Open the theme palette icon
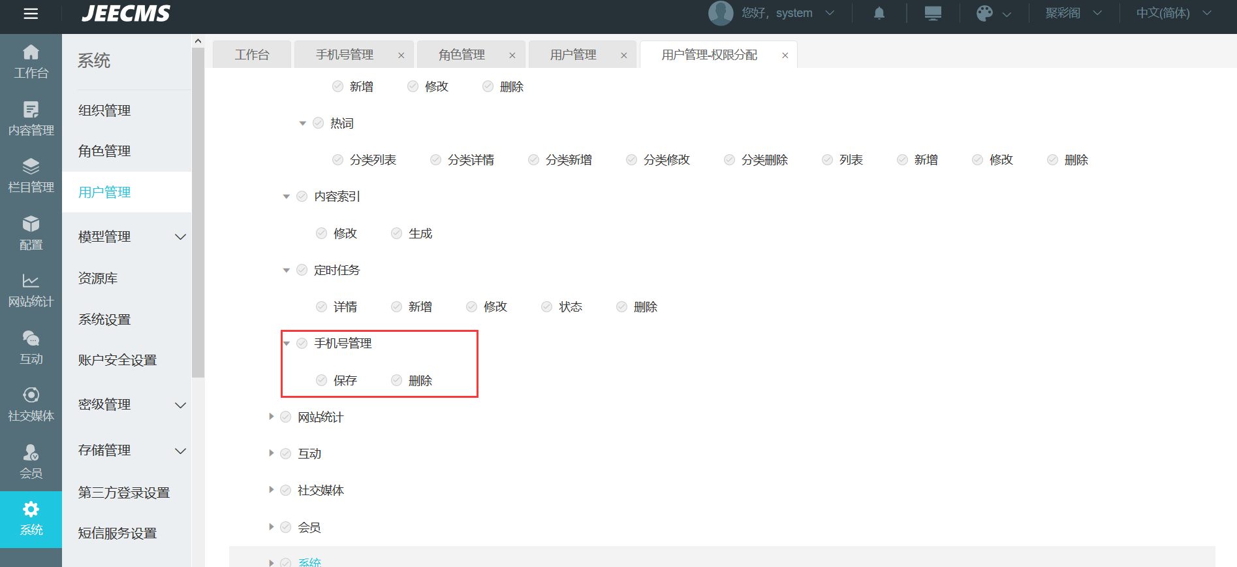This screenshot has width=1237, height=567. point(984,13)
